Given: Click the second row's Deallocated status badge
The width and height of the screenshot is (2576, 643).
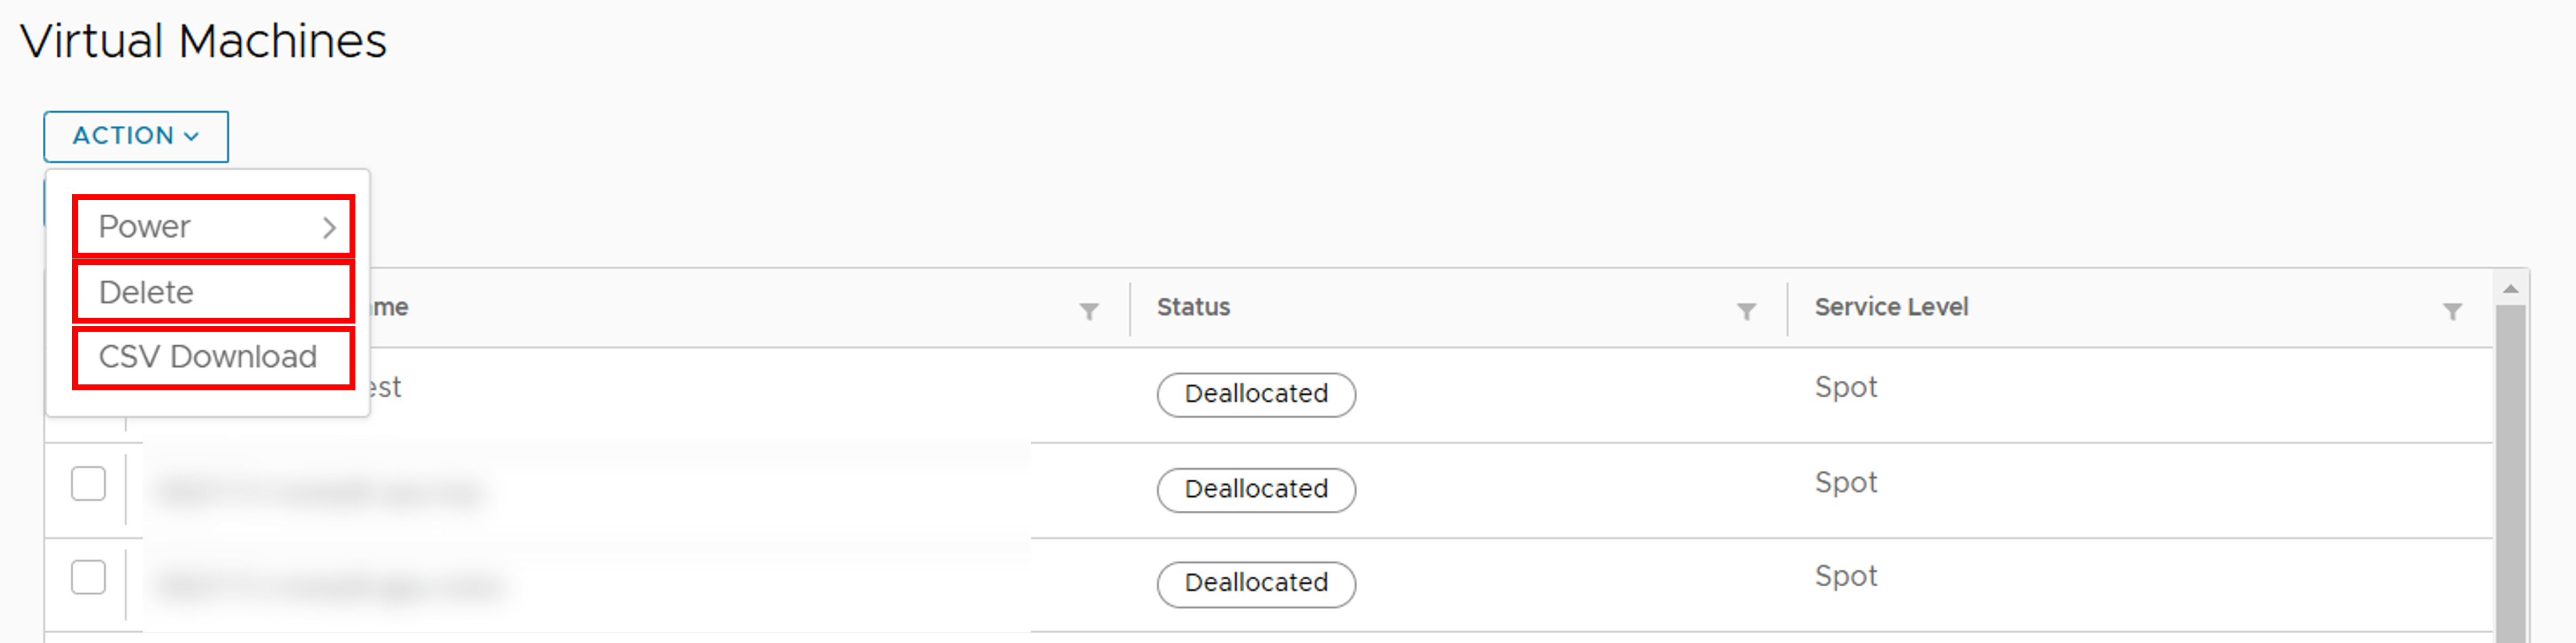Looking at the screenshot, I should tap(1256, 489).
